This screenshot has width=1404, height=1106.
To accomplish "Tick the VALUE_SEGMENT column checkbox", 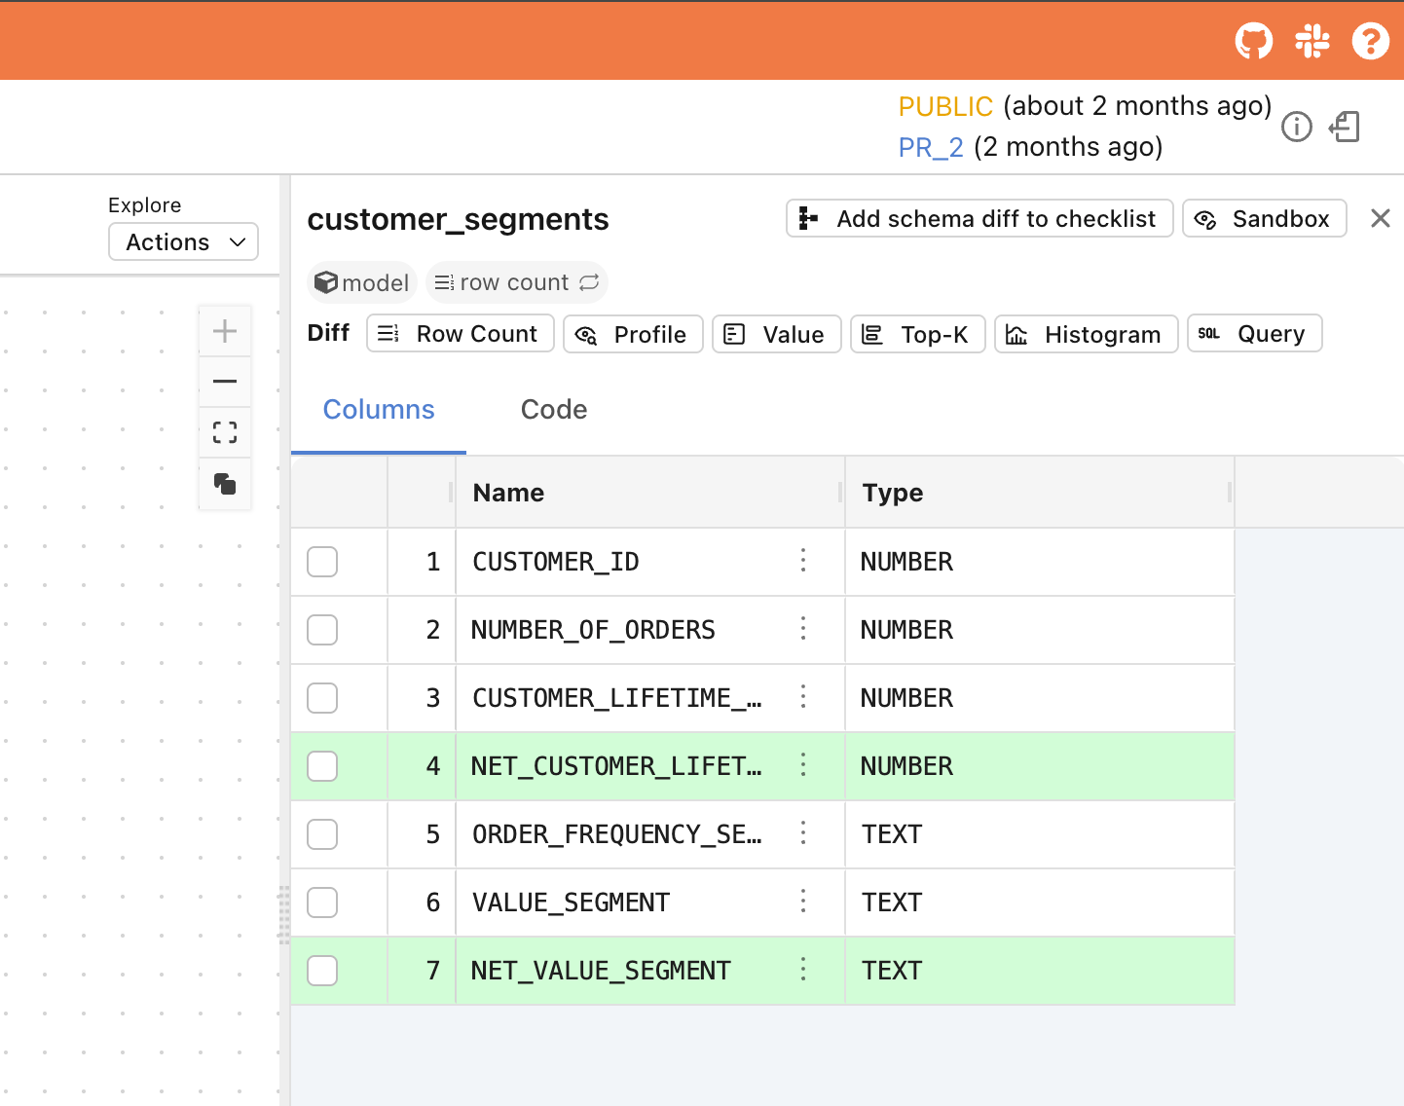I will pos(322,903).
